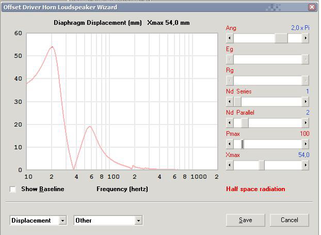Click the Half space radiation label
Viewport: 321px width, 235px height.
click(255, 189)
